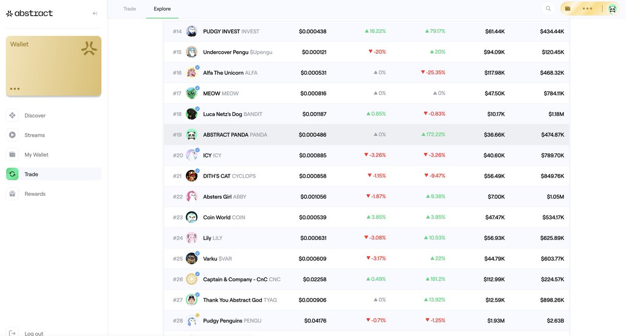
Task: Go to My Wallet
Action: coord(54,154)
